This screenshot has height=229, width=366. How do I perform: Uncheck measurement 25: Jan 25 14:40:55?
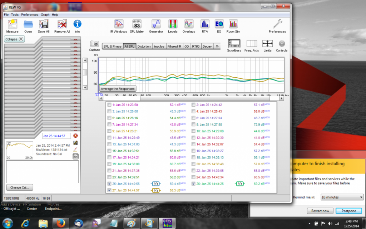click(x=109, y=184)
